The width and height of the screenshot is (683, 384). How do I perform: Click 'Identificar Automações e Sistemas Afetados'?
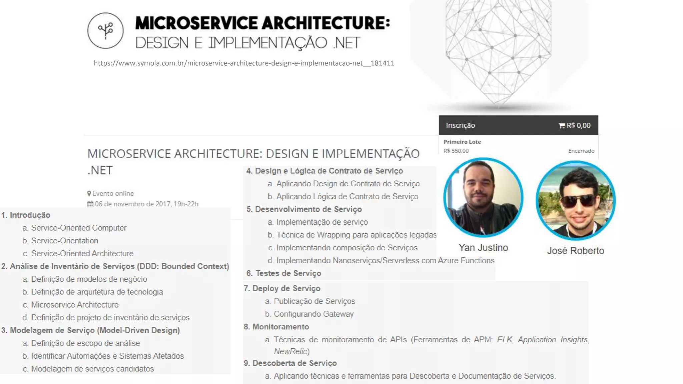tap(107, 356)
